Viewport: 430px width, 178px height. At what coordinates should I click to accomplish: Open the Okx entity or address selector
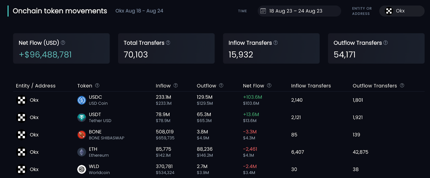[x=402, y=11]
